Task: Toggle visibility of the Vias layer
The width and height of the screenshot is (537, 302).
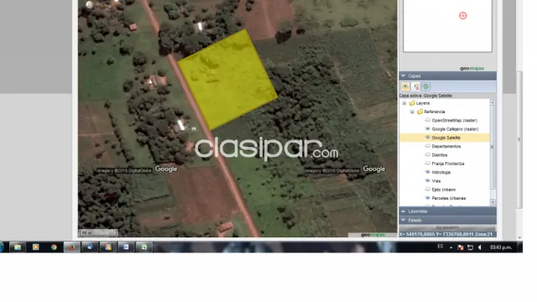Action: click(427, 180)
